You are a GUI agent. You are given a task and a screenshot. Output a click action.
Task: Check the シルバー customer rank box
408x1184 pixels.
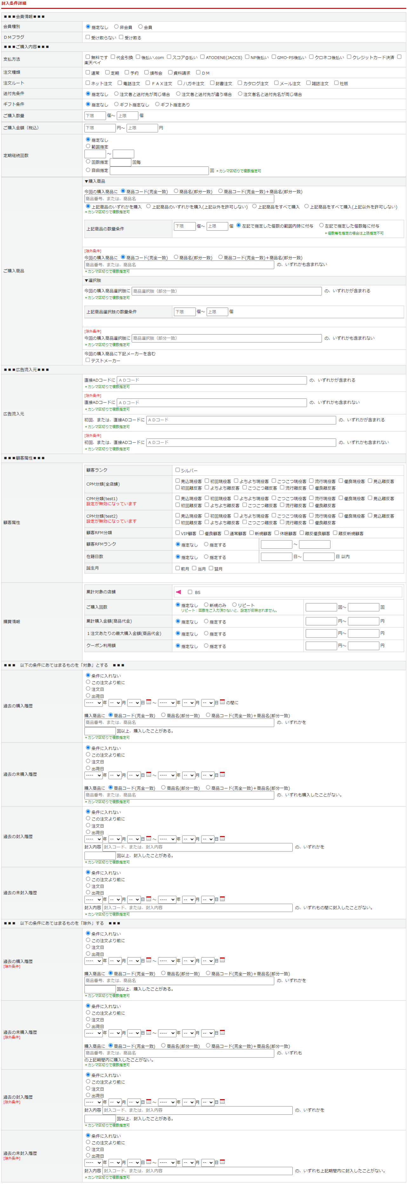tap(178, 470)
